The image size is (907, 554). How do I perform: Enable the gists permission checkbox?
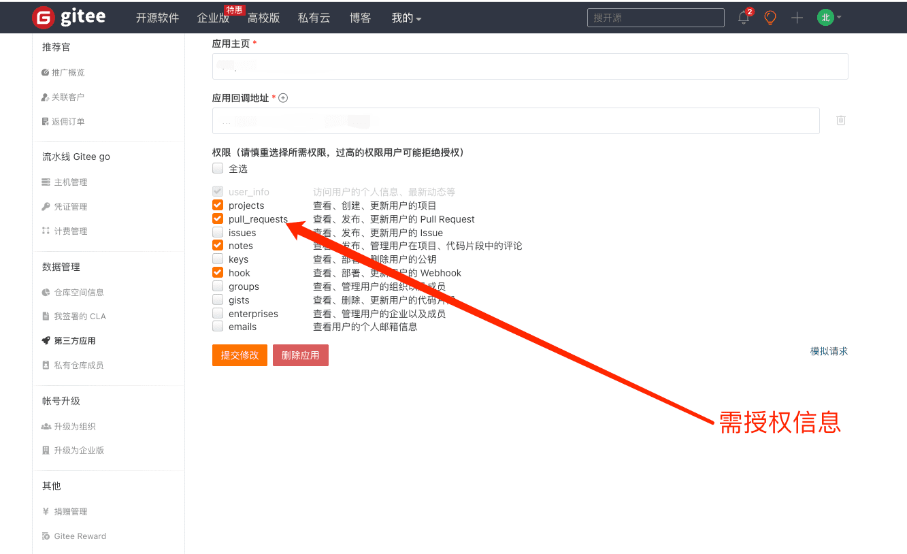coord(218,300)
